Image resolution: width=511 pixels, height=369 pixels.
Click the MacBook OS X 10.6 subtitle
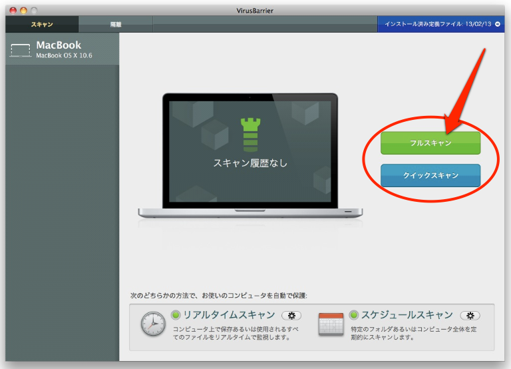[x=64, y=55]
